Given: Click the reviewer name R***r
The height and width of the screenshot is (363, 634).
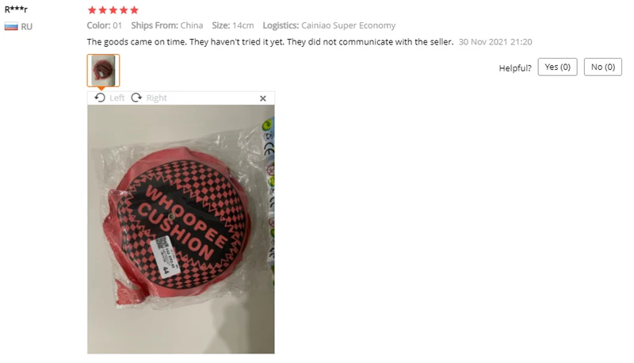Looking at the screenshot, I should (16, 10).
